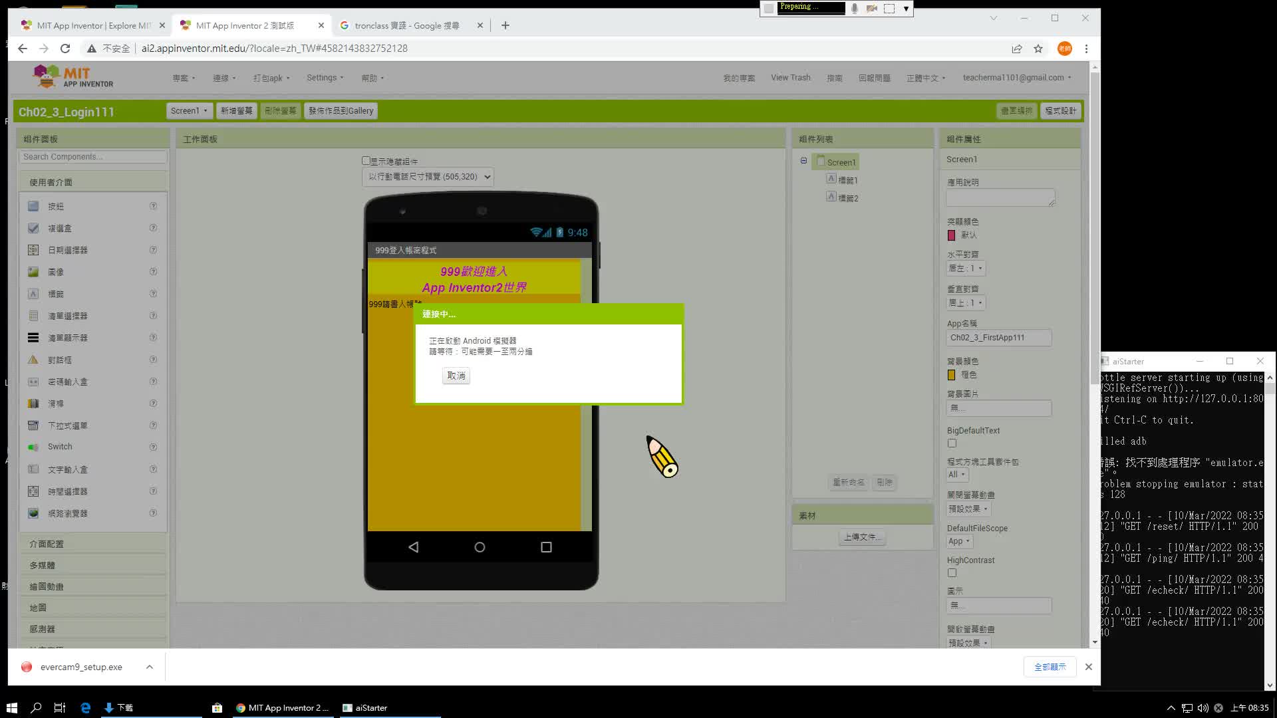The height and width of the screenshot is (718, 1277).
Task: Enable the HighContrast checkbox
Action: tap(952, 573)
